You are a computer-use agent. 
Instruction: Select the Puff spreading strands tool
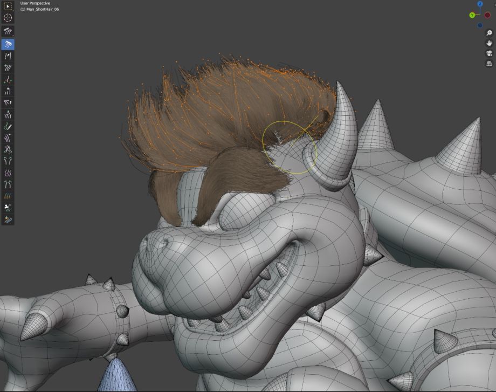8,161
